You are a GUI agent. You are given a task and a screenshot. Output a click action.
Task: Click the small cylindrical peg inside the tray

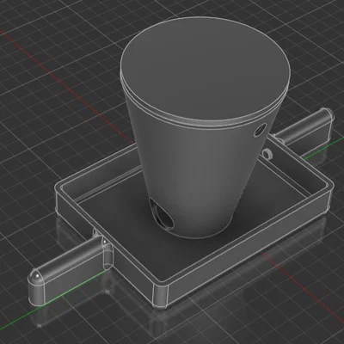point(267,153)
